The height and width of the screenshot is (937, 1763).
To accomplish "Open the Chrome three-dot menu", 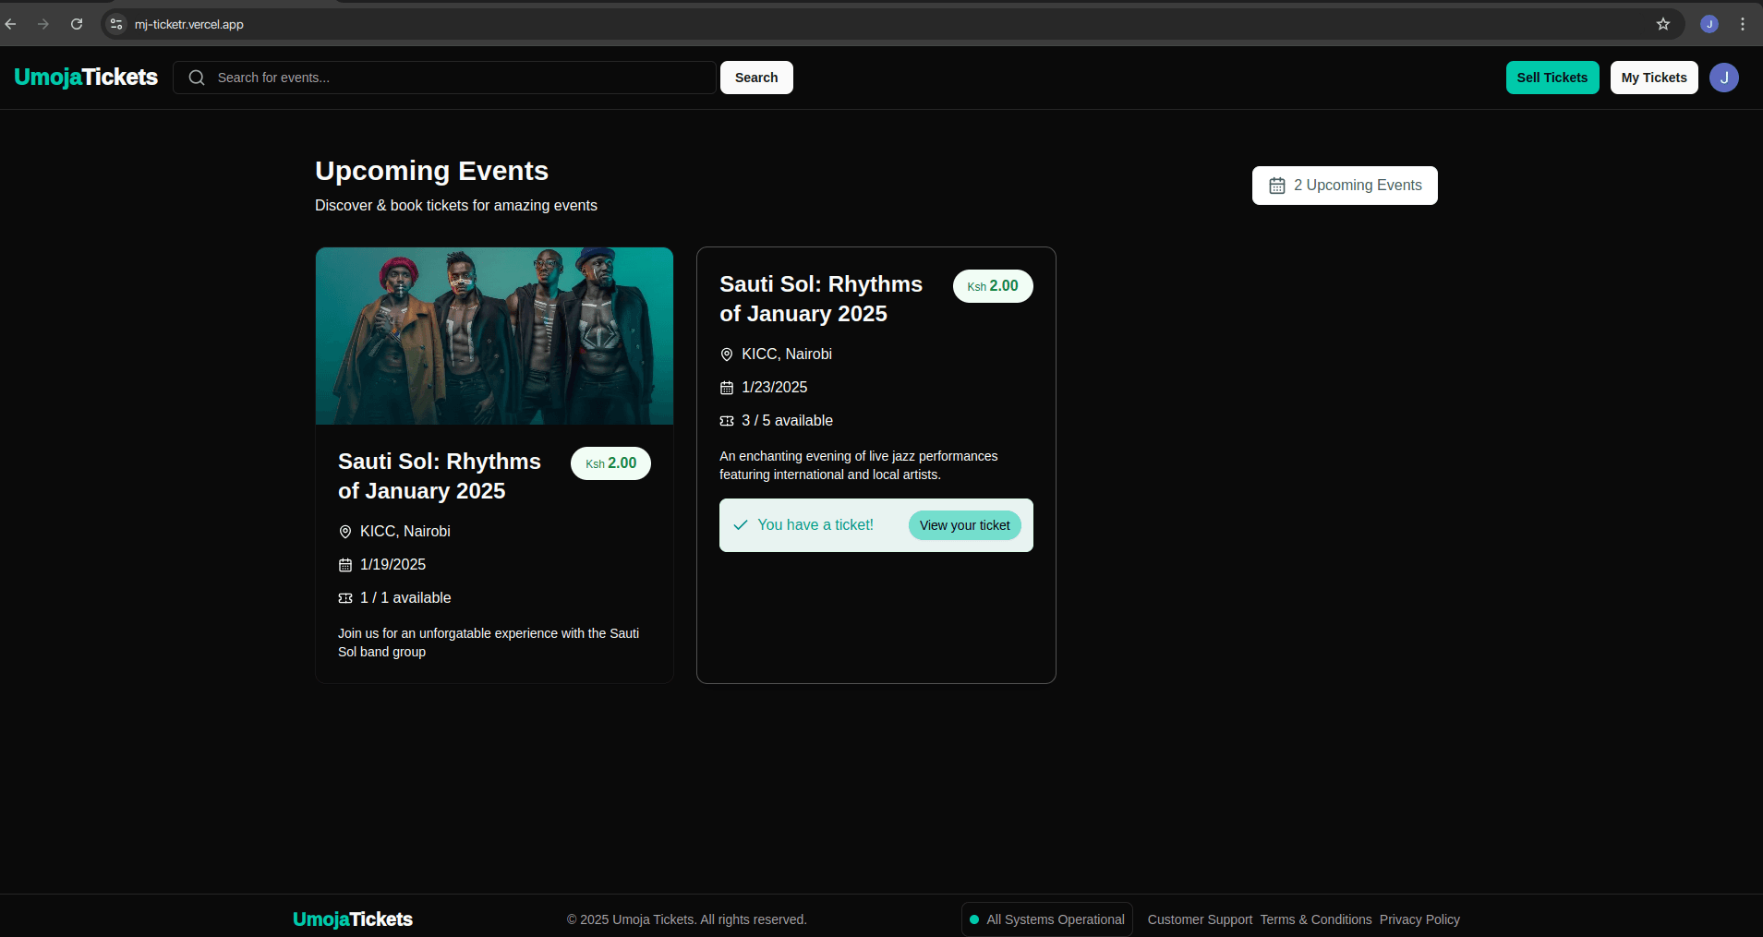I will (x=1743, y=24).
